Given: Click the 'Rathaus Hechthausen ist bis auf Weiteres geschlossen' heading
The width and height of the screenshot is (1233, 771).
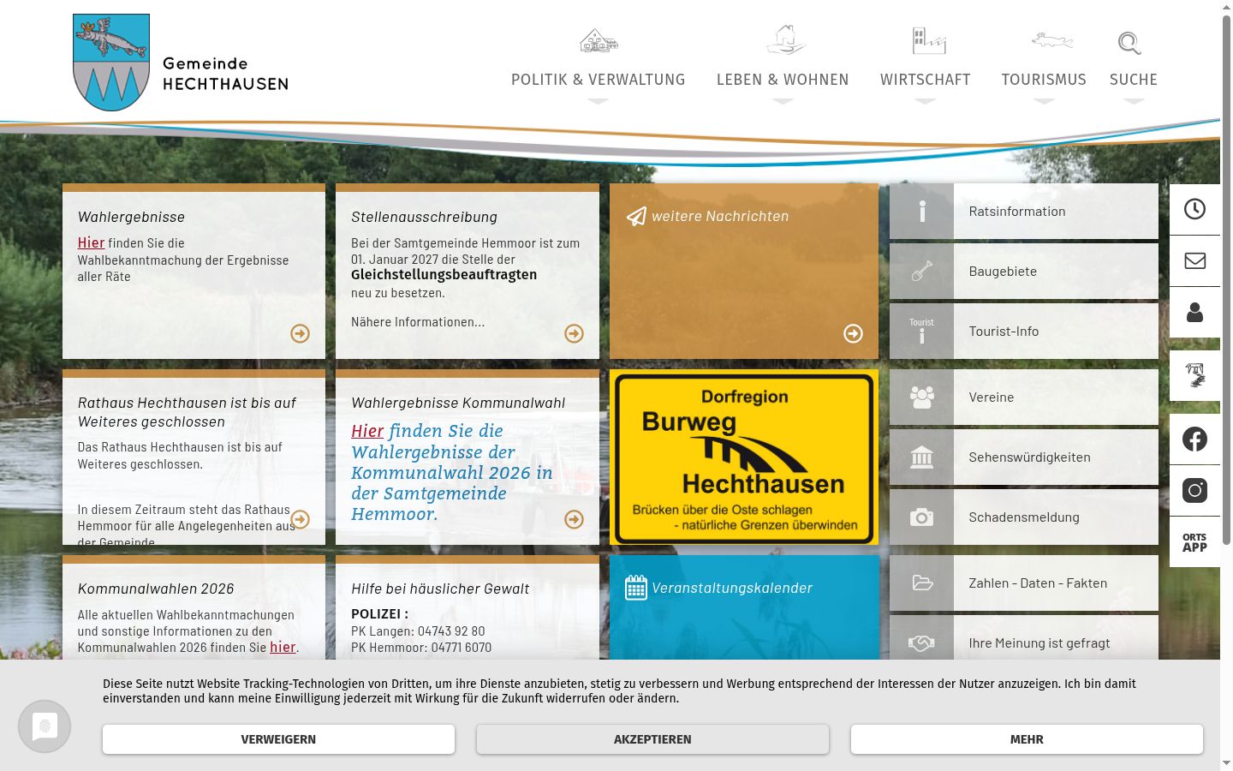Looking at the screenshot, I should (187, 412).
